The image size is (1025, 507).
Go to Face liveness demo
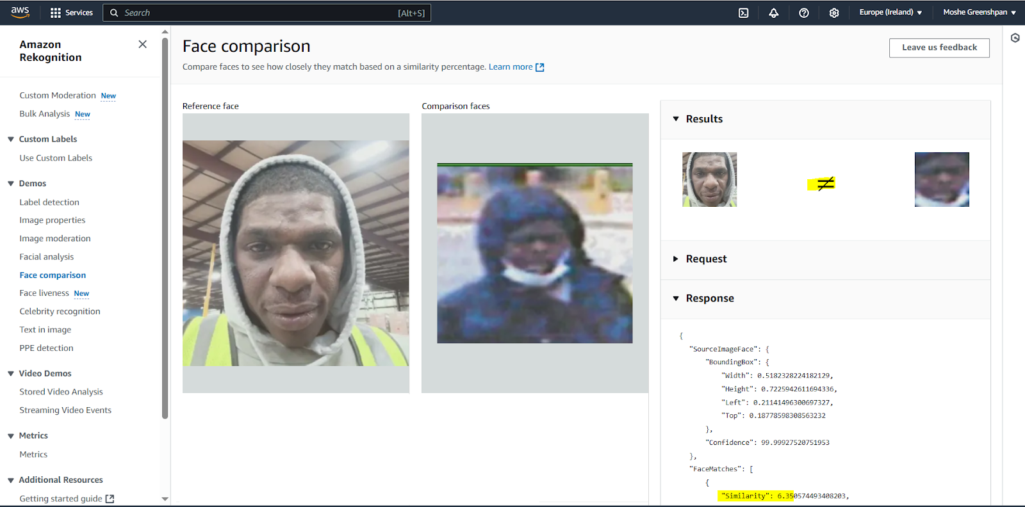(x=44, y=293)
